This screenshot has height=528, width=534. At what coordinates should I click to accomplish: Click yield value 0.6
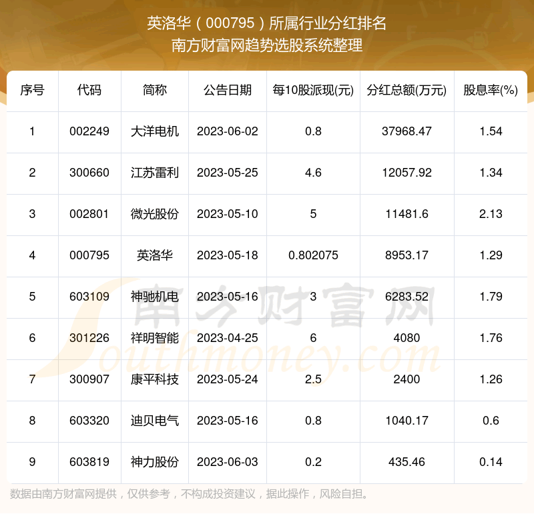[491, 421]
